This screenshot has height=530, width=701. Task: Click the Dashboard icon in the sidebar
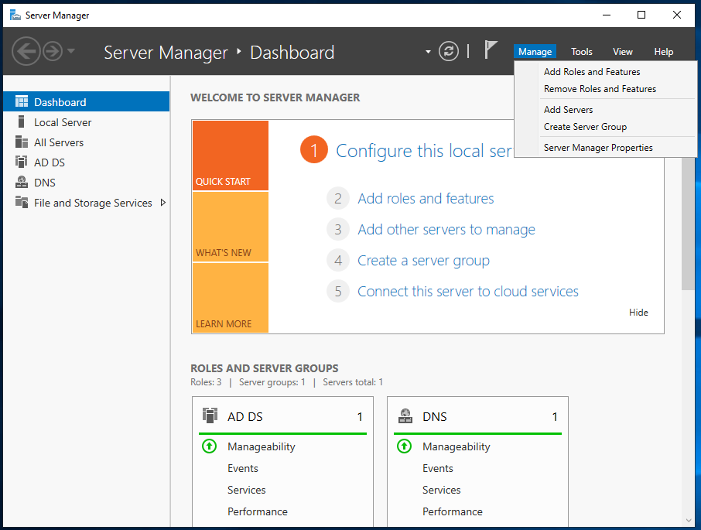click(x=22, y=101)
